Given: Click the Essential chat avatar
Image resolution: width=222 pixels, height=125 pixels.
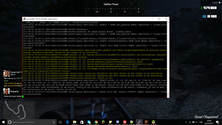Looking at the screenshot, I should pyautogui.click(x=6, y=73).
